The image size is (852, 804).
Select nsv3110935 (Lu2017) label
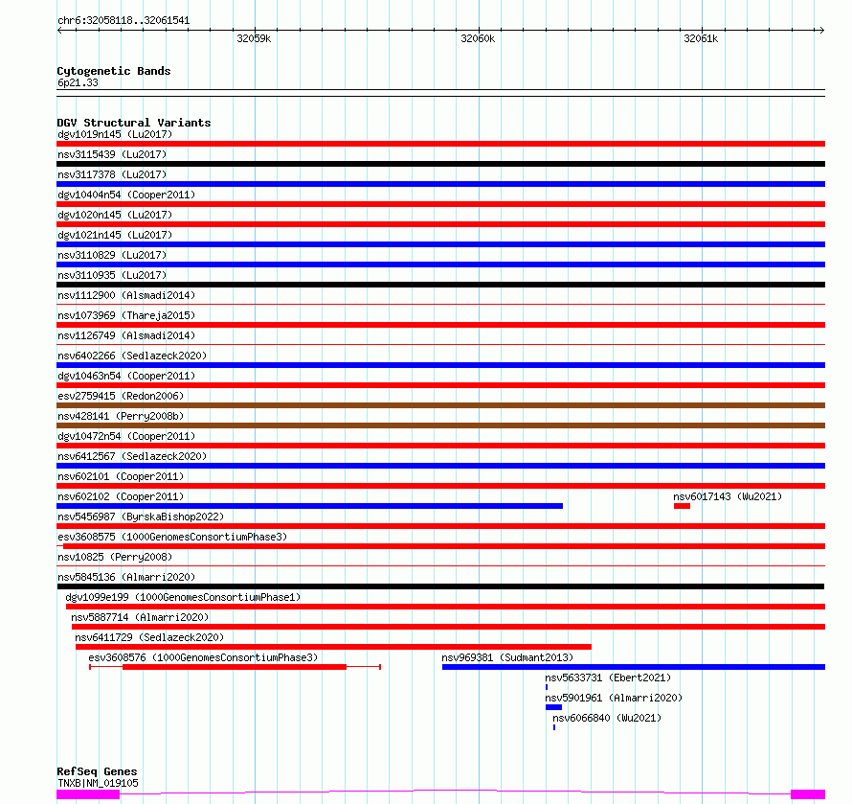(x=112, y=275)
